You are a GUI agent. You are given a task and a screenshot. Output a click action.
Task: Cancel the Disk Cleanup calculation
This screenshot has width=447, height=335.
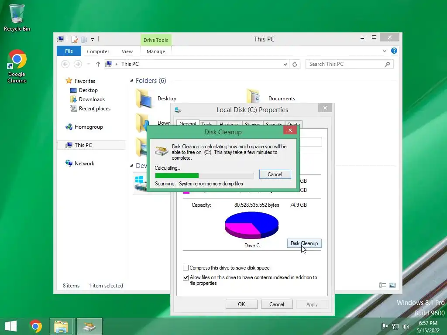(x=275, y=174)
